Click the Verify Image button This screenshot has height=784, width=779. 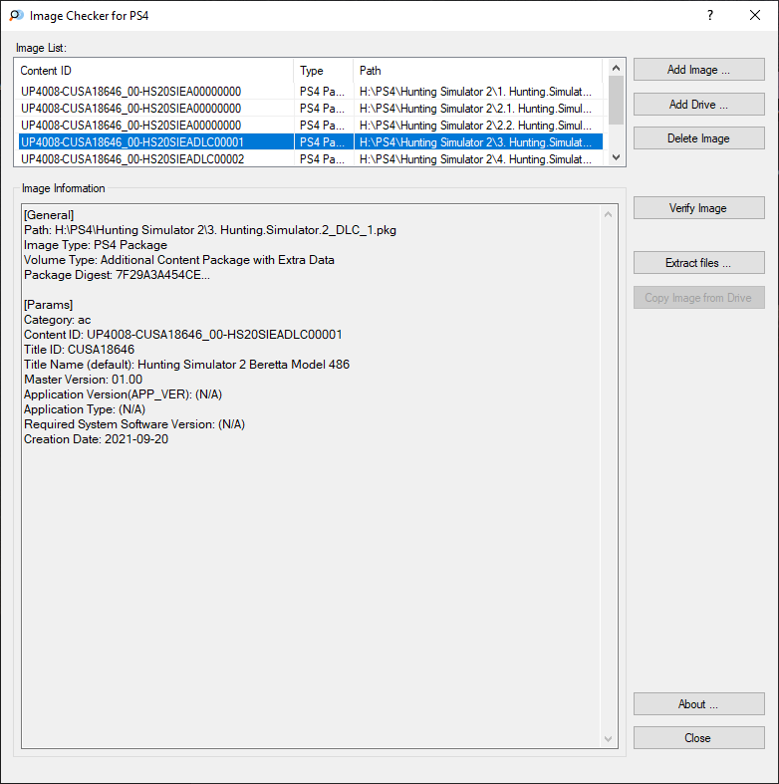tap(698, 207)
